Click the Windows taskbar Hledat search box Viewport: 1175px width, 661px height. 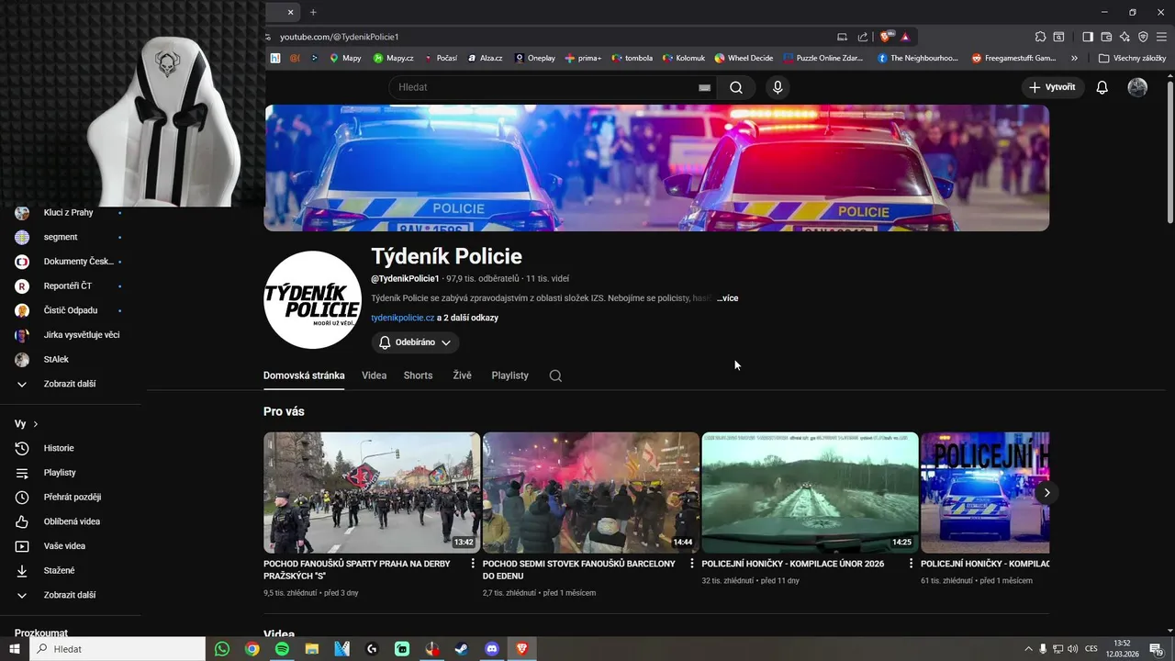pyautogui.click(x=117, y=649)
